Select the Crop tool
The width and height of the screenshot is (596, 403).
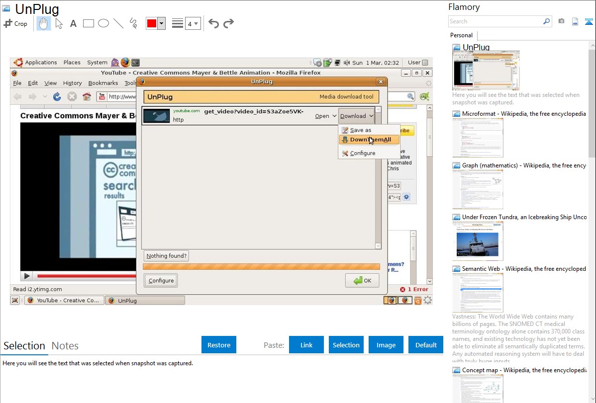(x=15, y=23)
